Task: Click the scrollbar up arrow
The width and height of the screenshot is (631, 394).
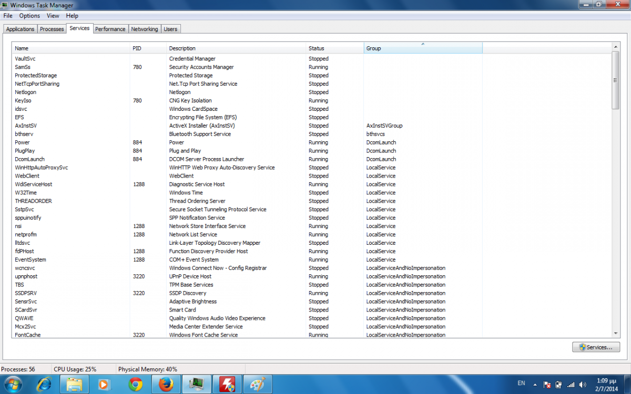Action: 616,48
